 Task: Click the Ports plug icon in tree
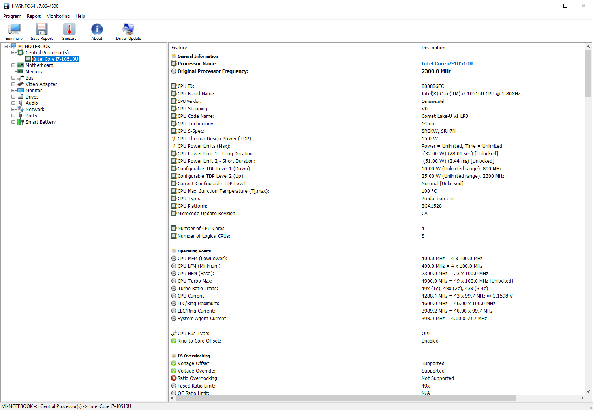coord(21,116)
